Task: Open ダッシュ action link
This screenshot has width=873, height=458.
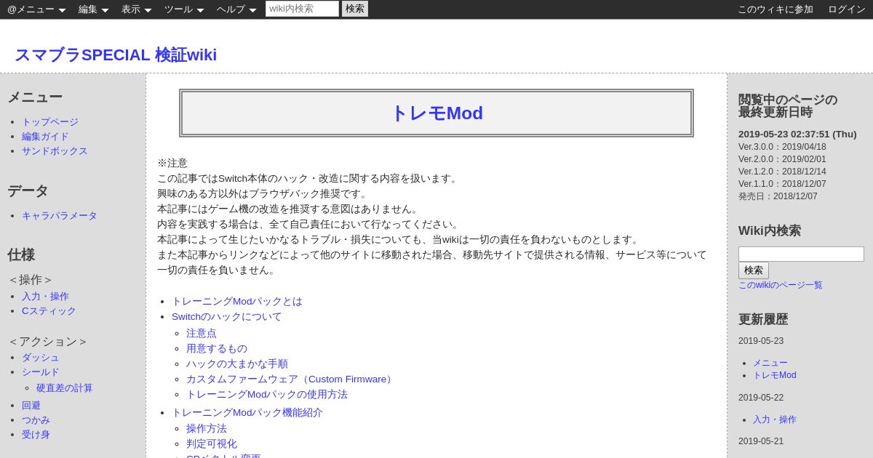Action: click(41, 358)
